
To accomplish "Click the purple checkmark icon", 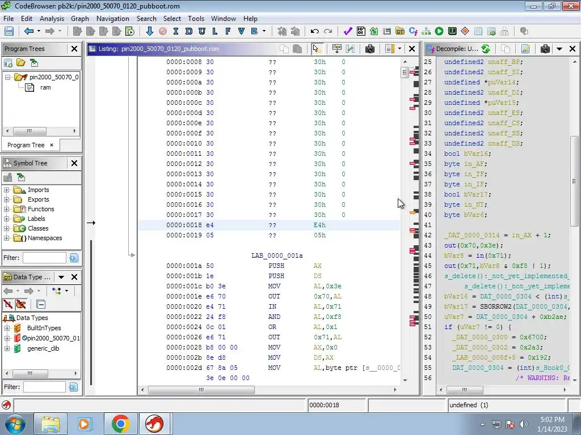I will click(x=348, y=32).
